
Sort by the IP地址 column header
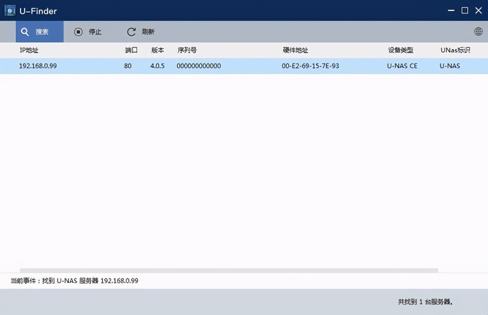[x=28, y=50]
